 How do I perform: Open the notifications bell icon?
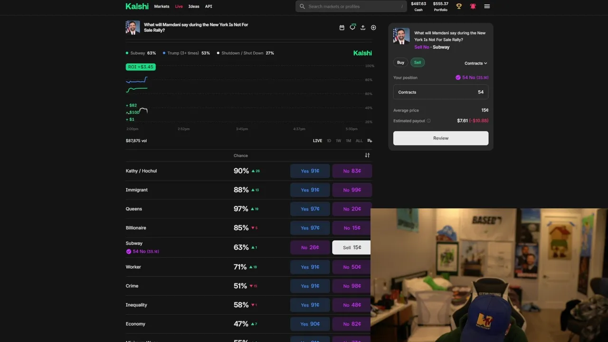click(x=473, y=6)
